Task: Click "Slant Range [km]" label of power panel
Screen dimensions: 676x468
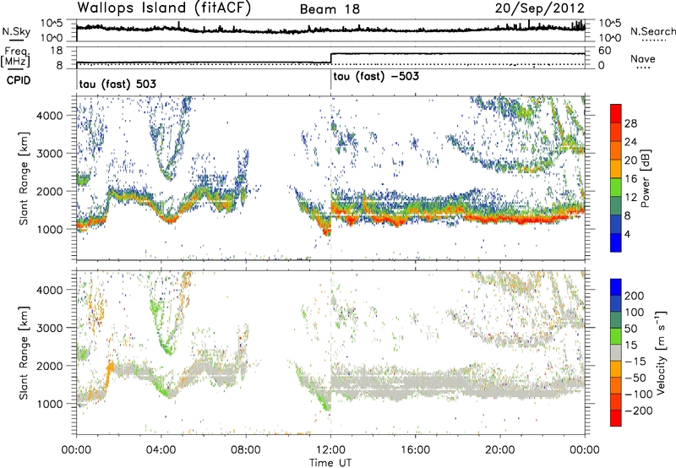Action: (24, 178)
